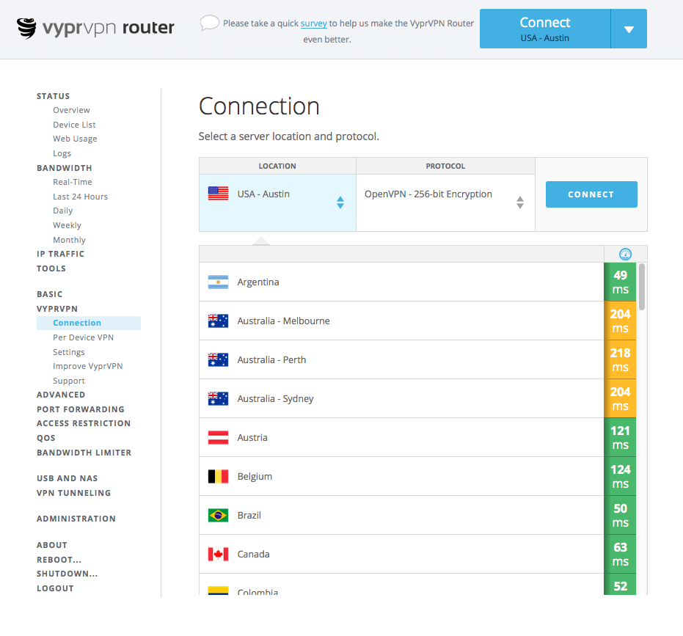The height and width of the screenshot is (636, 683).
Task: Click the ping speedometer icon in list header
Action: (625, 254)
